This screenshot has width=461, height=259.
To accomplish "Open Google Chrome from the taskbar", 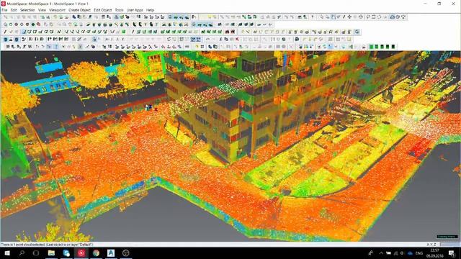I will (x=96, y=253).
